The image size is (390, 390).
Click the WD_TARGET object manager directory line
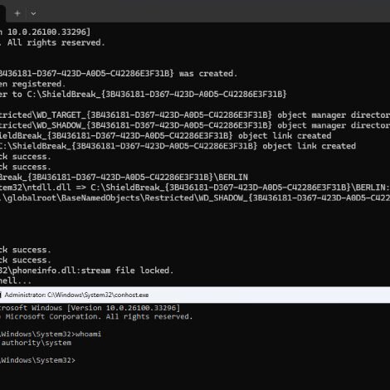click(x=195, y=115)
